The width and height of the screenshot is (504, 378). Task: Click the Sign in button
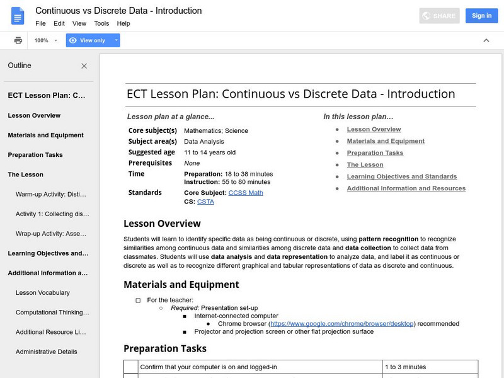pyautogui.click(x=481, y=16)
